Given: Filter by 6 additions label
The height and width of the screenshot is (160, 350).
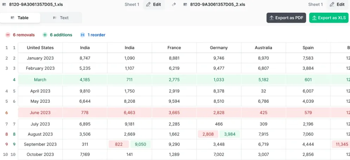Looking at the screenshot, I should tap(61, 35).
